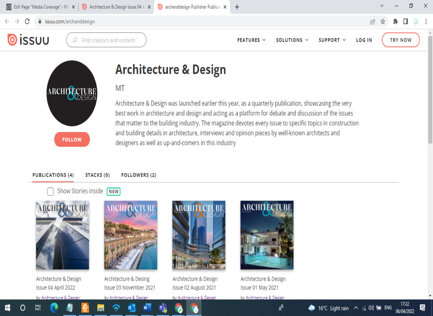The width and height of the screenshot is (433, 316).
Task: Click the issuu logo
Action: coord(28,40)
